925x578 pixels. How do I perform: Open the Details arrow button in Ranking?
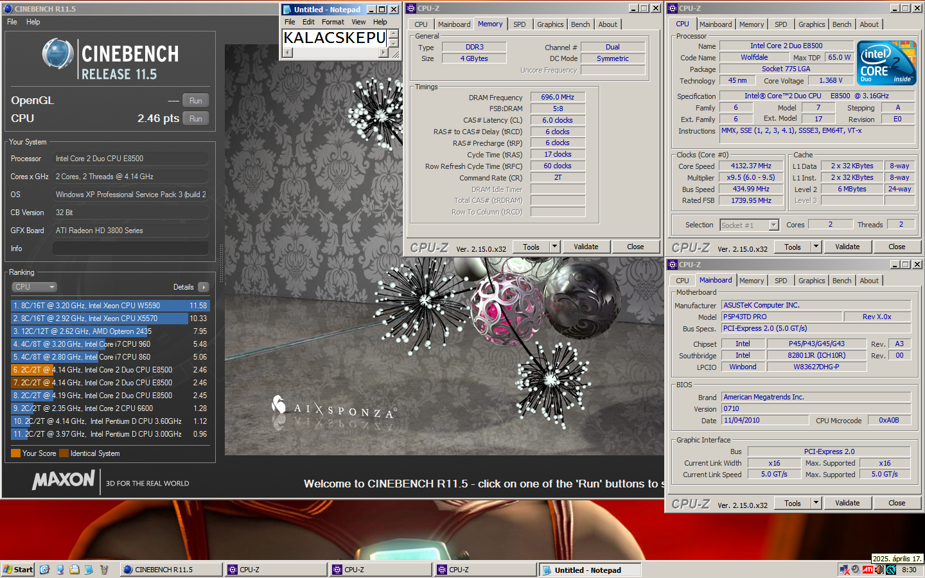[204, 287]
